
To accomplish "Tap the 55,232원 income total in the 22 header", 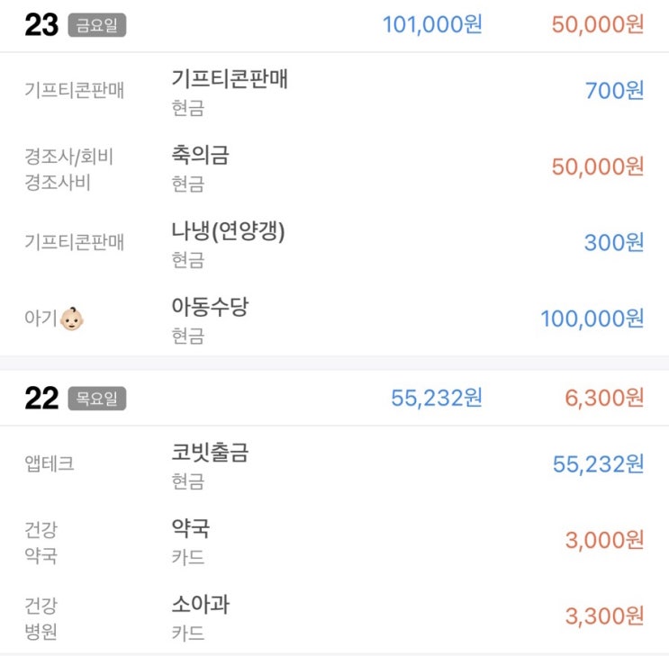I will tap(437, 398).
